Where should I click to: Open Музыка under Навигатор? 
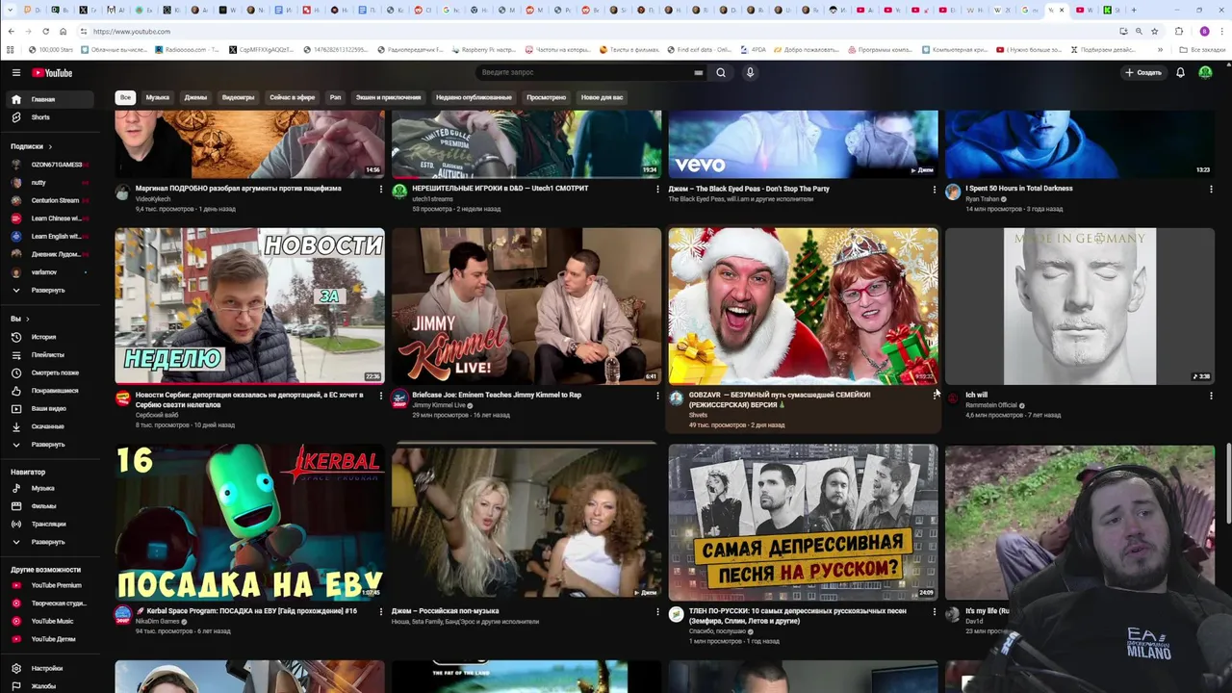[50, 488]
